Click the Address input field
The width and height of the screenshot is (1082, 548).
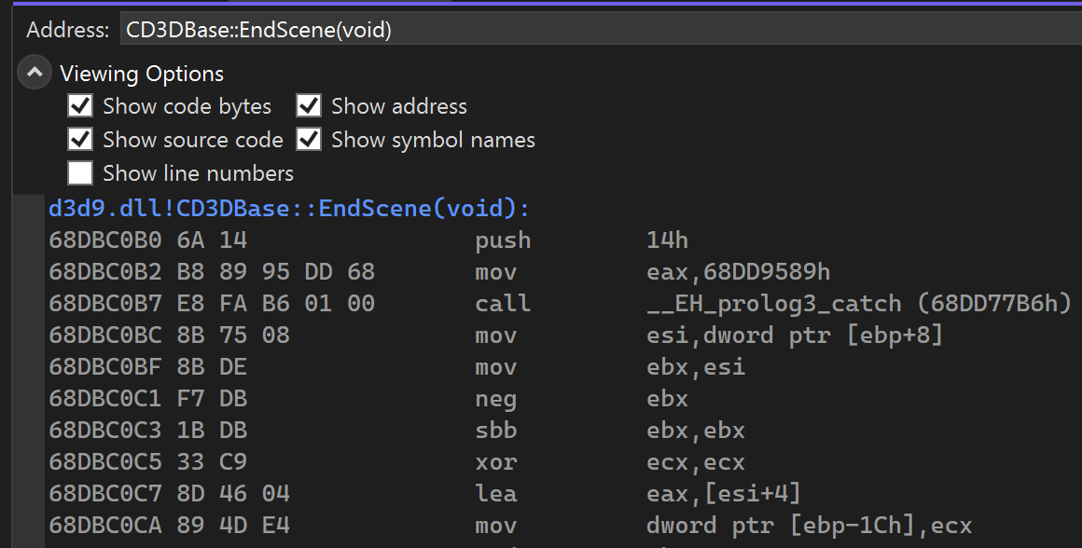click(x=601, y=30)
